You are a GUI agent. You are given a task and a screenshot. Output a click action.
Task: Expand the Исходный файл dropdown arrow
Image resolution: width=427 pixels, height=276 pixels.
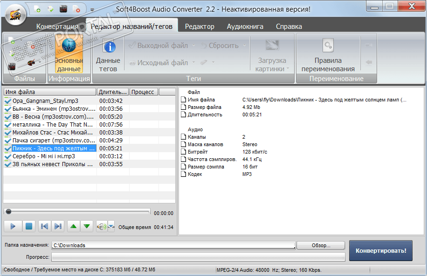(193, 62)
